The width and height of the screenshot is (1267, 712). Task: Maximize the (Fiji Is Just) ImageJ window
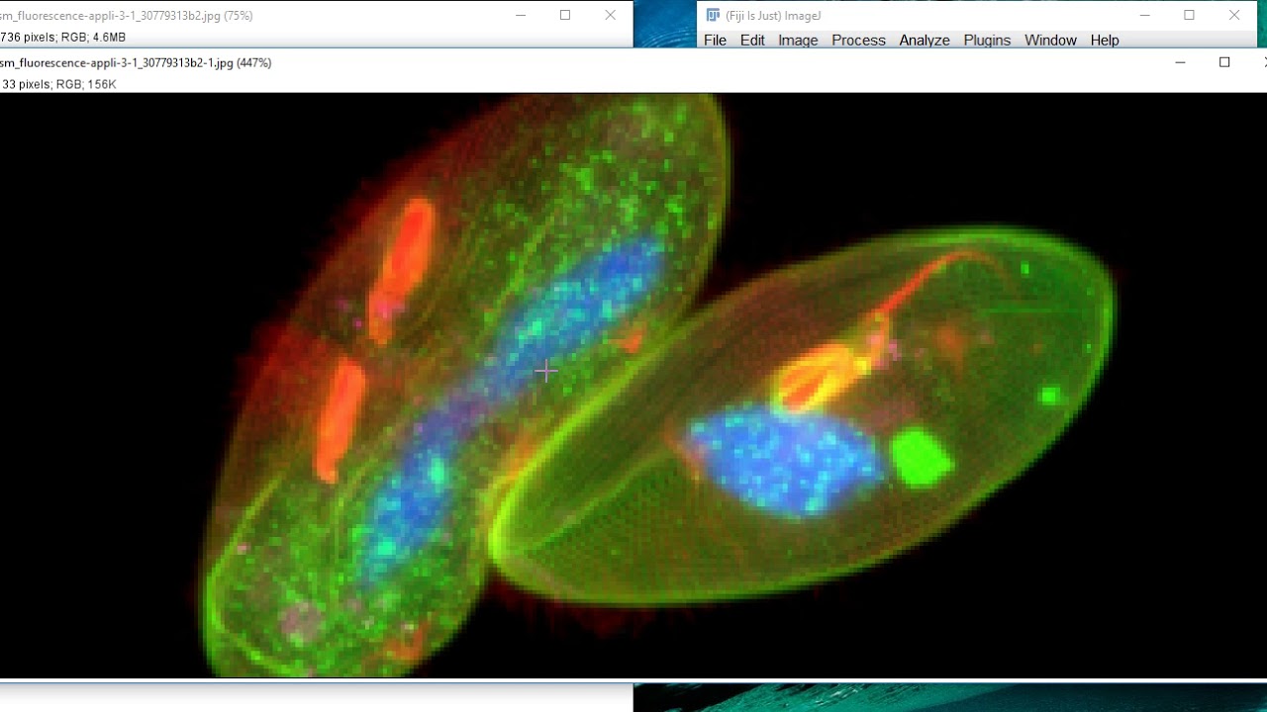(x=1189, y=15)
